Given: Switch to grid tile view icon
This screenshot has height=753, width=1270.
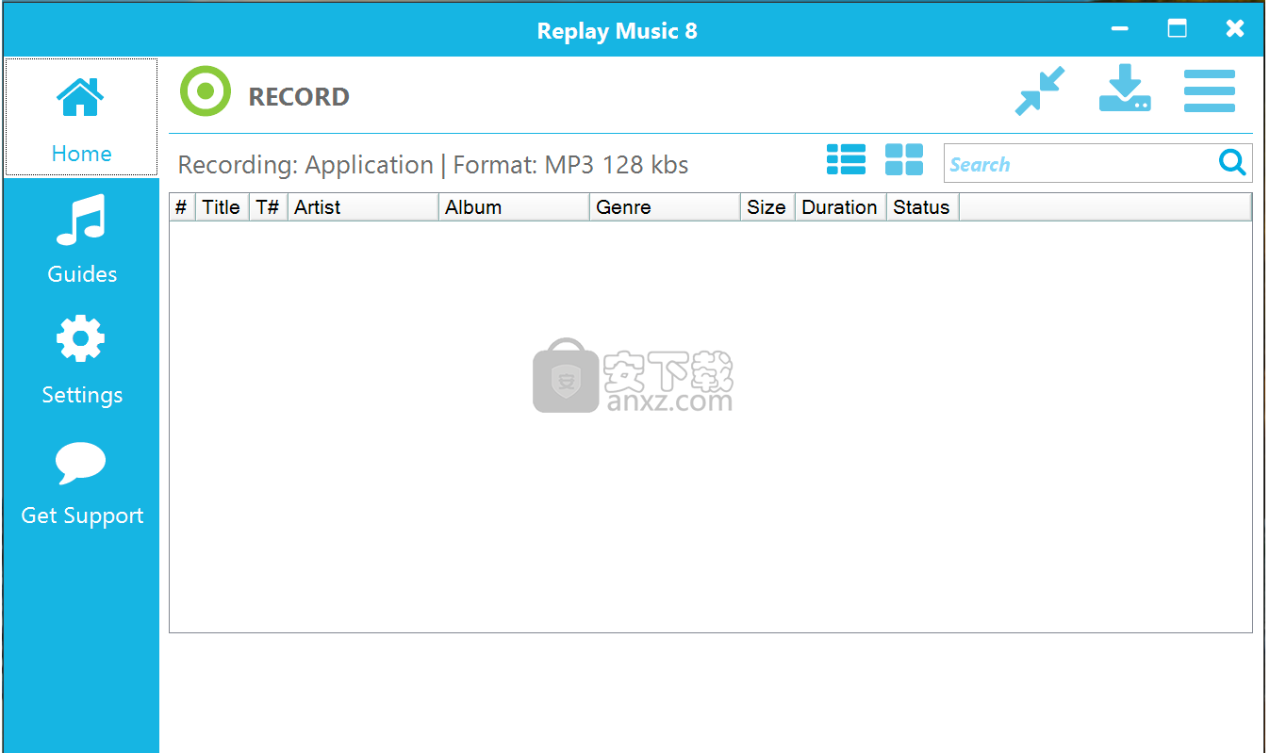Looking at the screenshot, I should coord(904,160).
